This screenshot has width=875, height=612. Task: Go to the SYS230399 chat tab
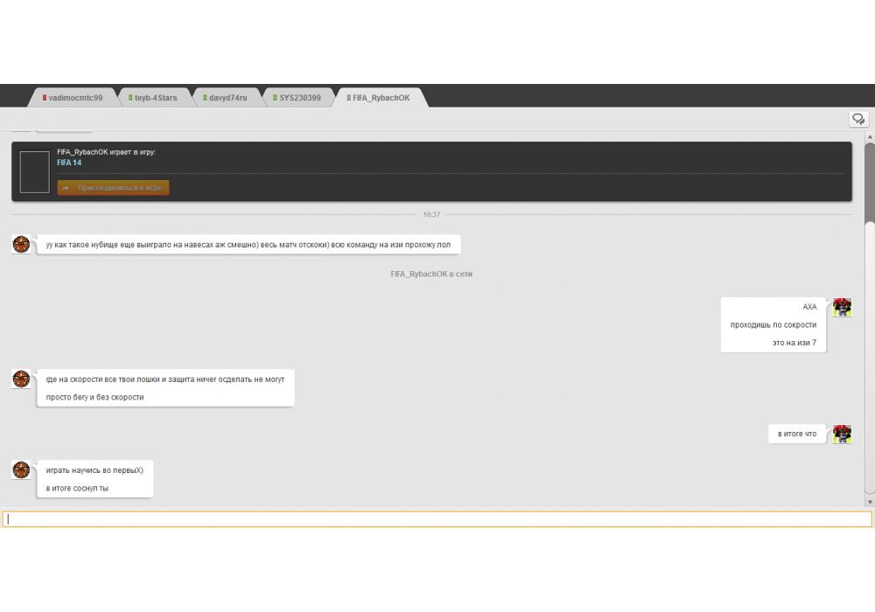[x=299, y=98]
